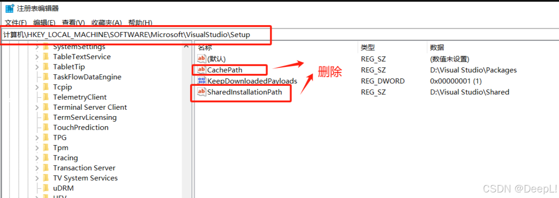Expand the TV System Services key
The image size is (559, 198).
(x=37, y=178)
